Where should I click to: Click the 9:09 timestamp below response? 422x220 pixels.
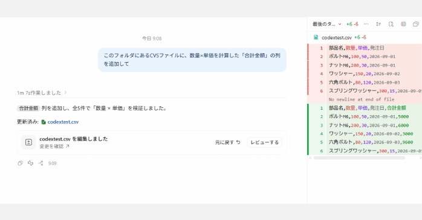52,163
